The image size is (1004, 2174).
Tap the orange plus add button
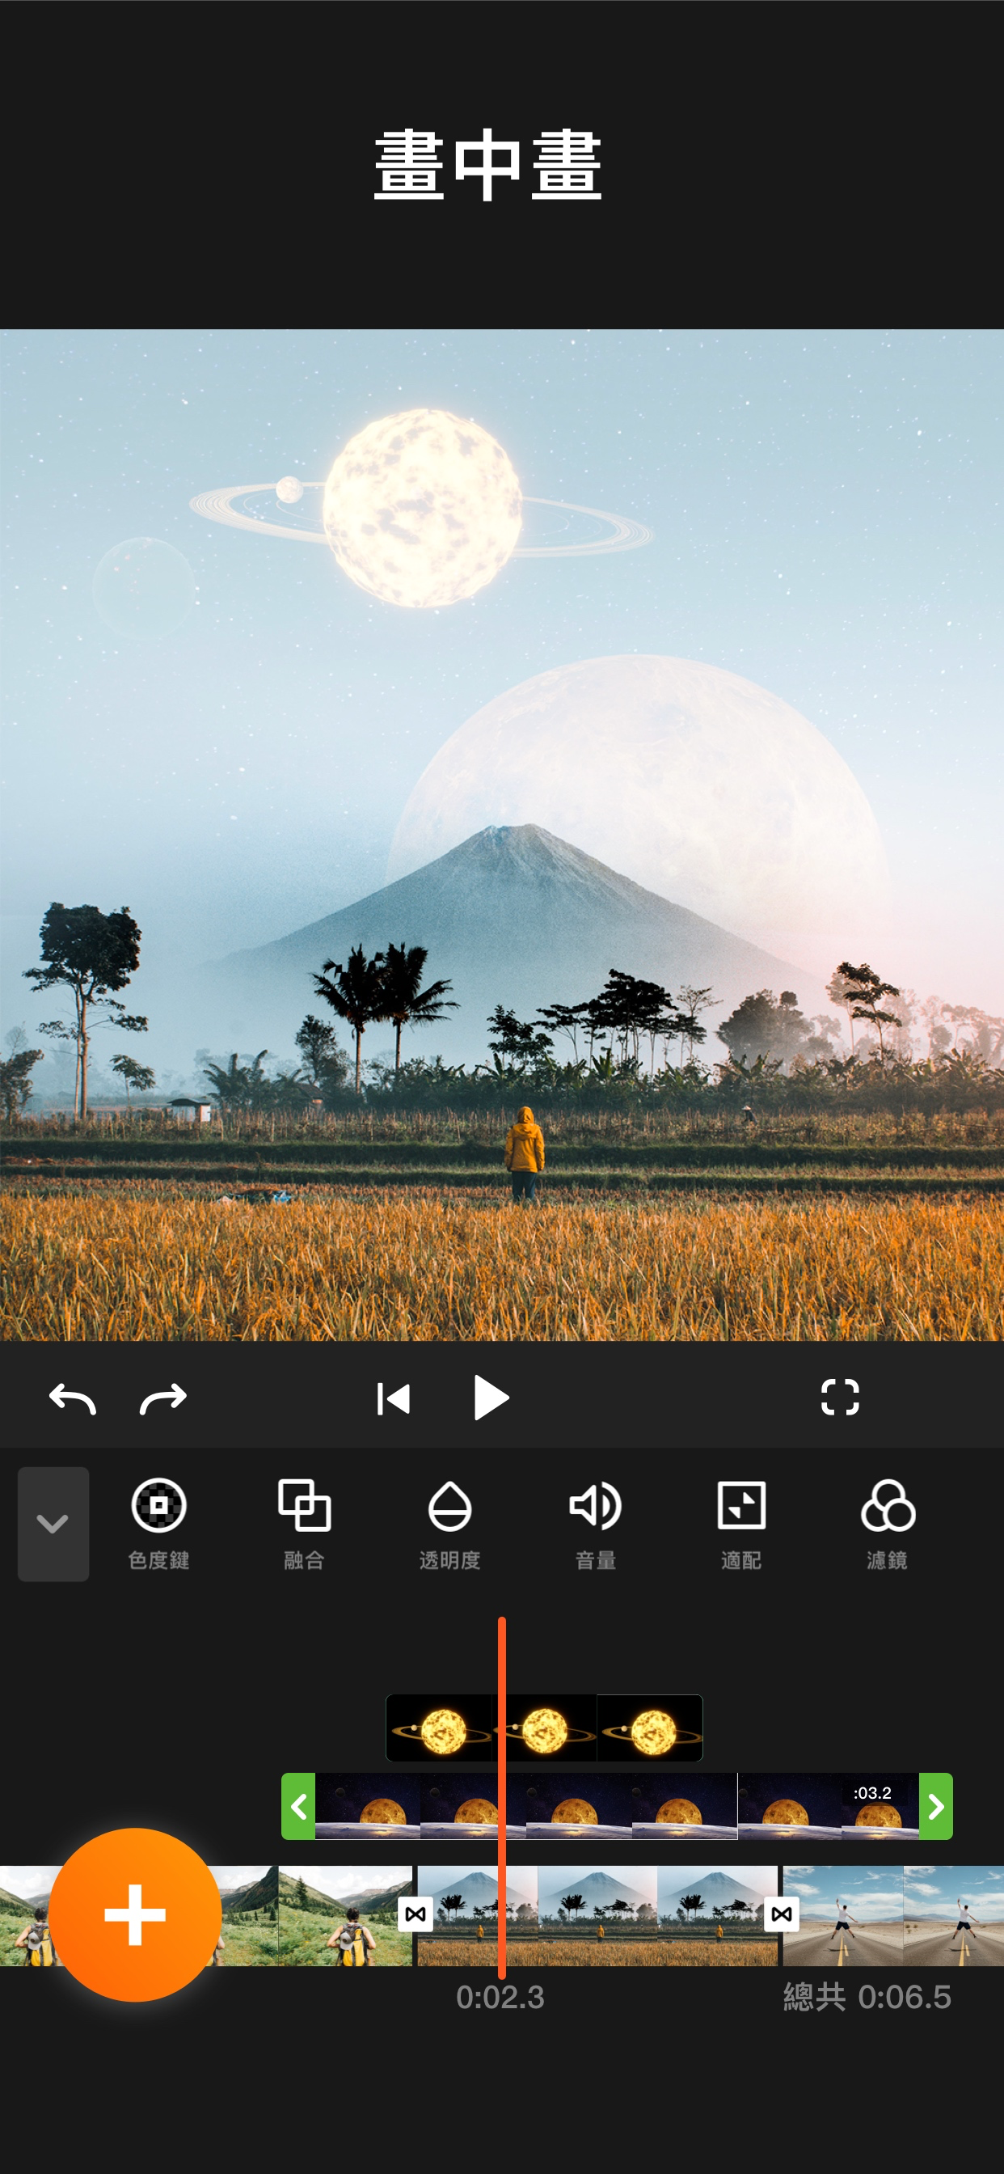135,1915
